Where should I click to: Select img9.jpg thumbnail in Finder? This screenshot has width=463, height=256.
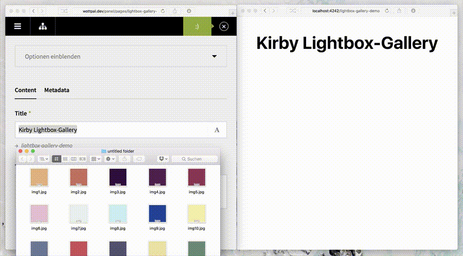click(157, 213)
